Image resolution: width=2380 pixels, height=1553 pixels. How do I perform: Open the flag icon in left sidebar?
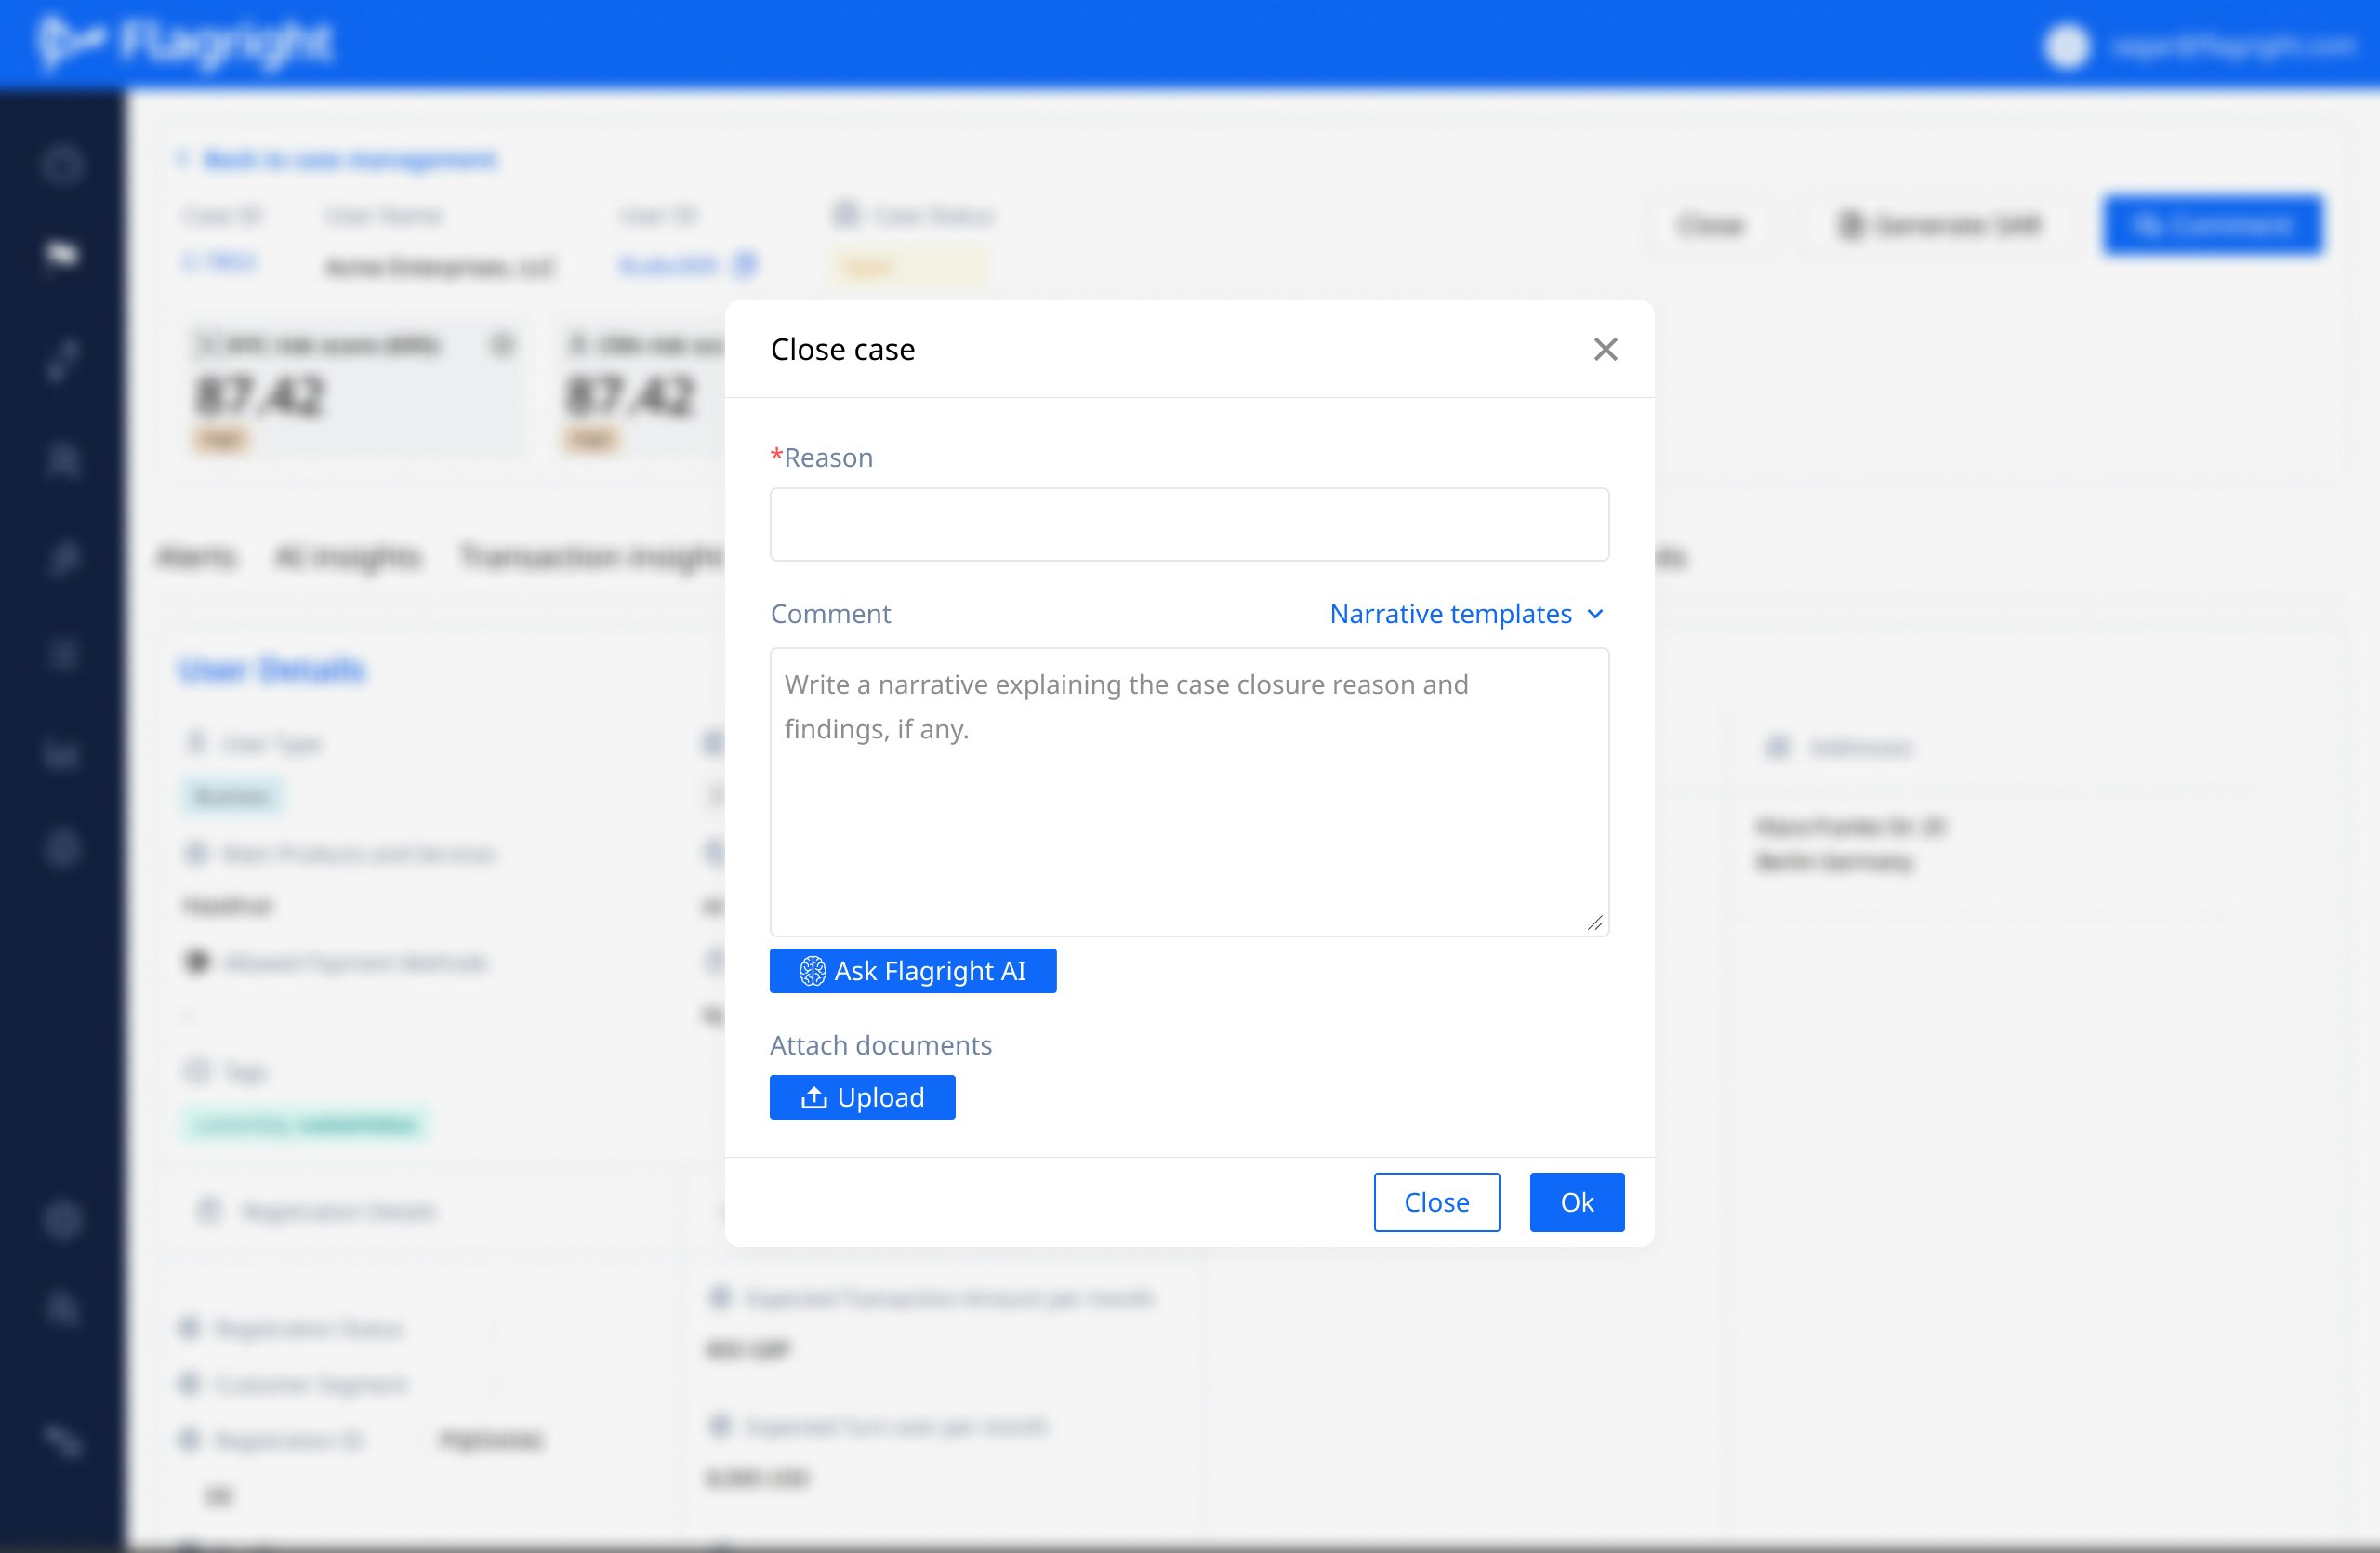(x=62, y=255)
